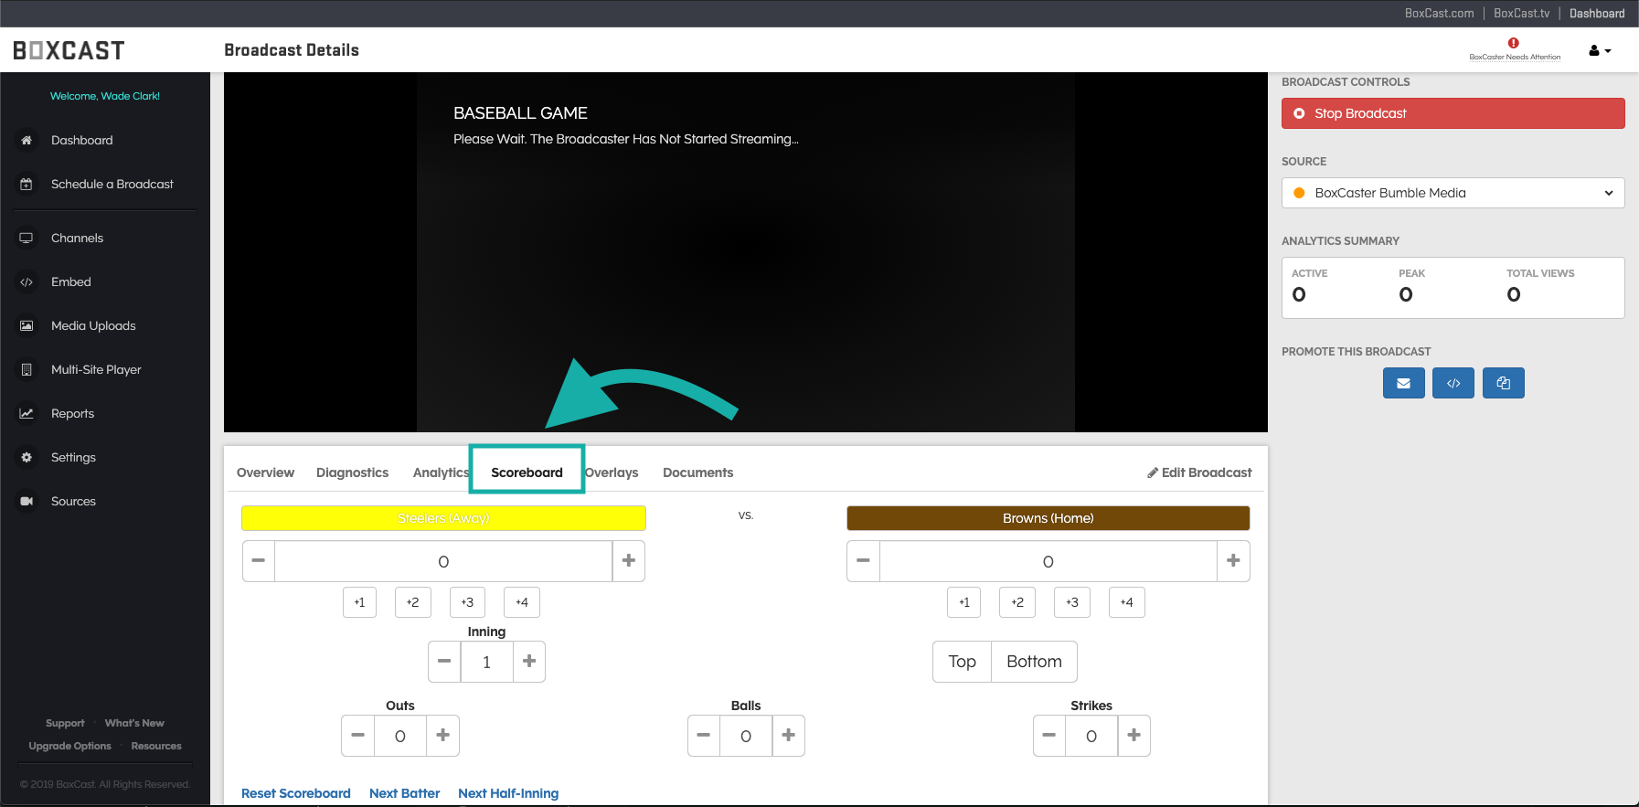Click the copy link promote icon
The height and width of the screenshot is (807, 1639).
coord(1503,383)
